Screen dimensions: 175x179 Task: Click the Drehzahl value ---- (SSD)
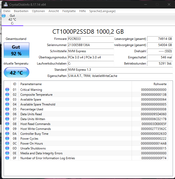point(160,51)
